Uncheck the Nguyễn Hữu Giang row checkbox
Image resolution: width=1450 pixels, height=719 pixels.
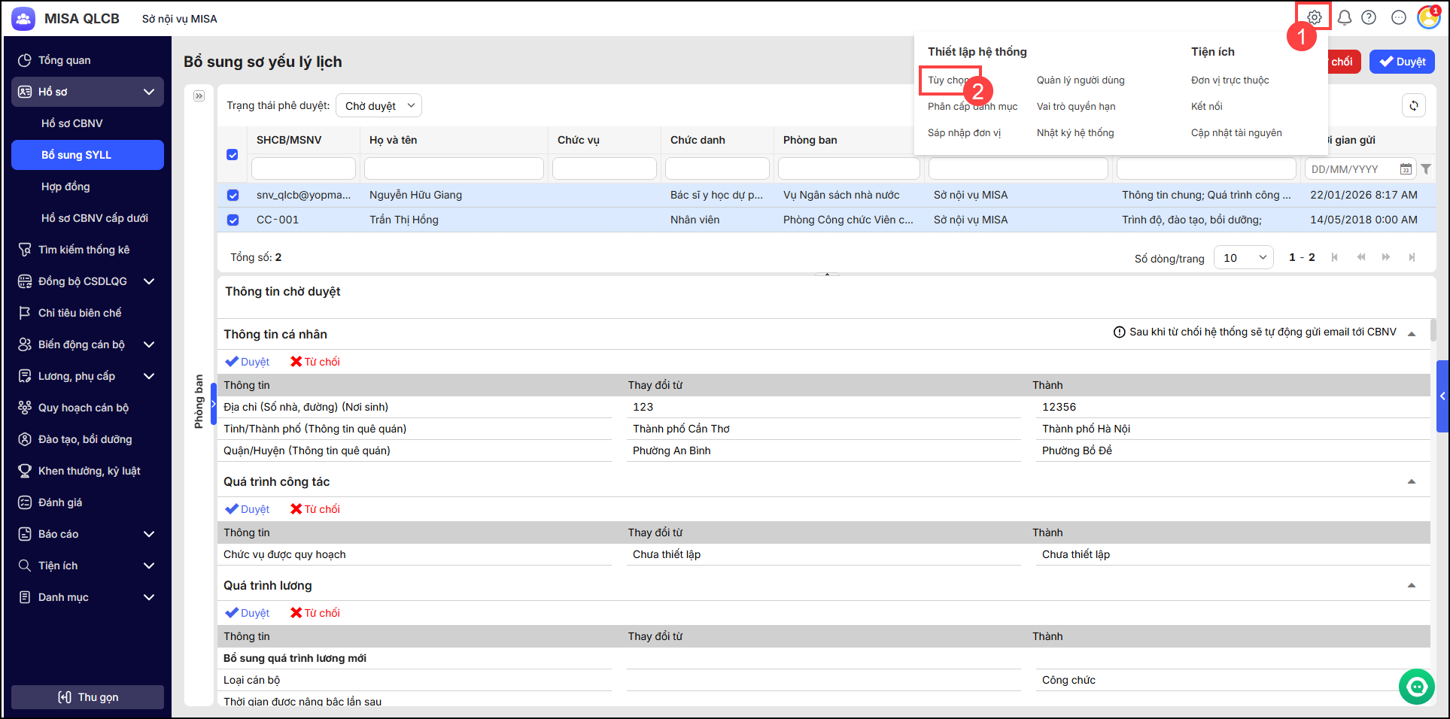(x=233, y=196)
